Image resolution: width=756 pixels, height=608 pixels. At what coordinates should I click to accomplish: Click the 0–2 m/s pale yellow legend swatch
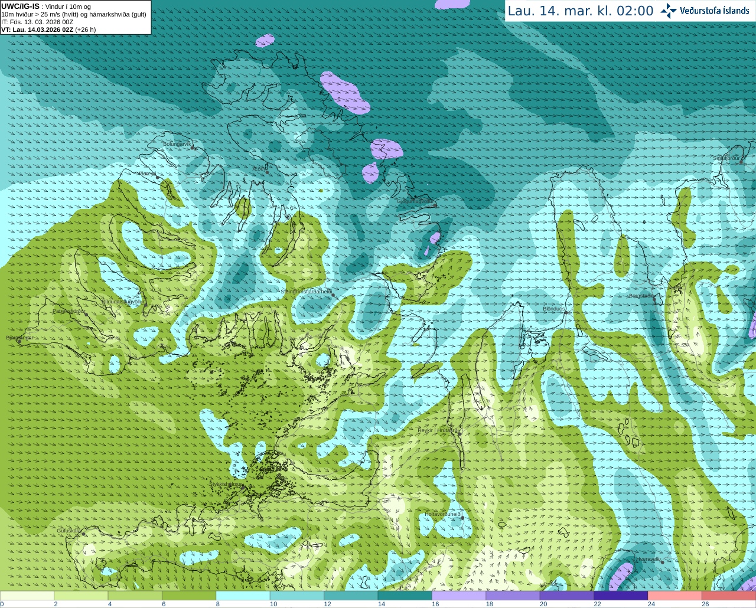[27, 596]
